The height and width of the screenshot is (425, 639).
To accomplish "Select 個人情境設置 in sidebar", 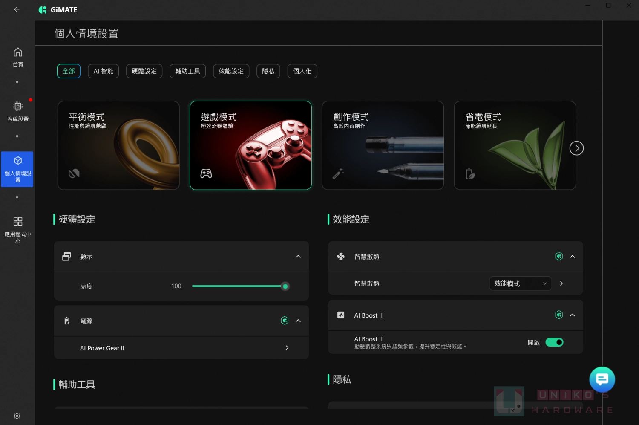I will click(x=17, y=169).
